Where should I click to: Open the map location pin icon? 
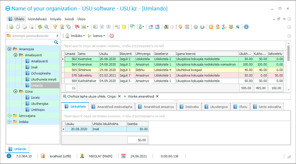click(180, 27)
